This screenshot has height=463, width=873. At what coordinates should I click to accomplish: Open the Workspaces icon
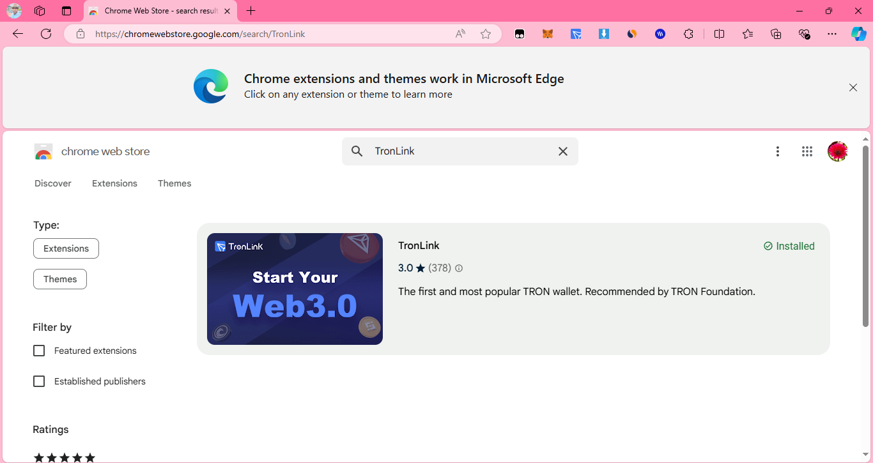[40, 11]
